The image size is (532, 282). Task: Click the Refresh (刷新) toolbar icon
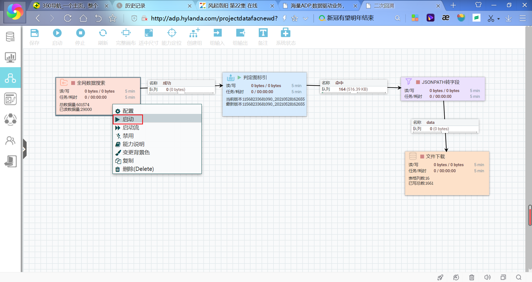(x=103, y=33)
